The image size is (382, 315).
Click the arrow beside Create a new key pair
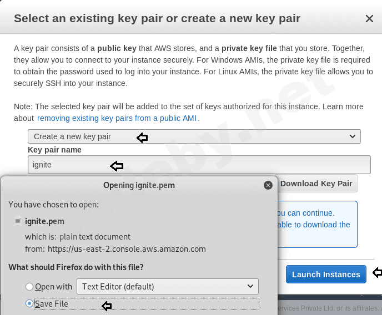(142, 137)
